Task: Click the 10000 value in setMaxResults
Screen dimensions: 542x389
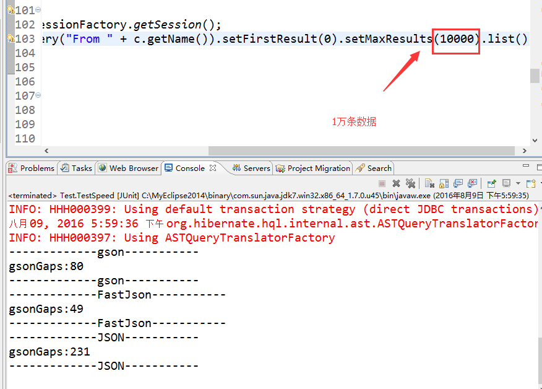Action: pos(457,39)
